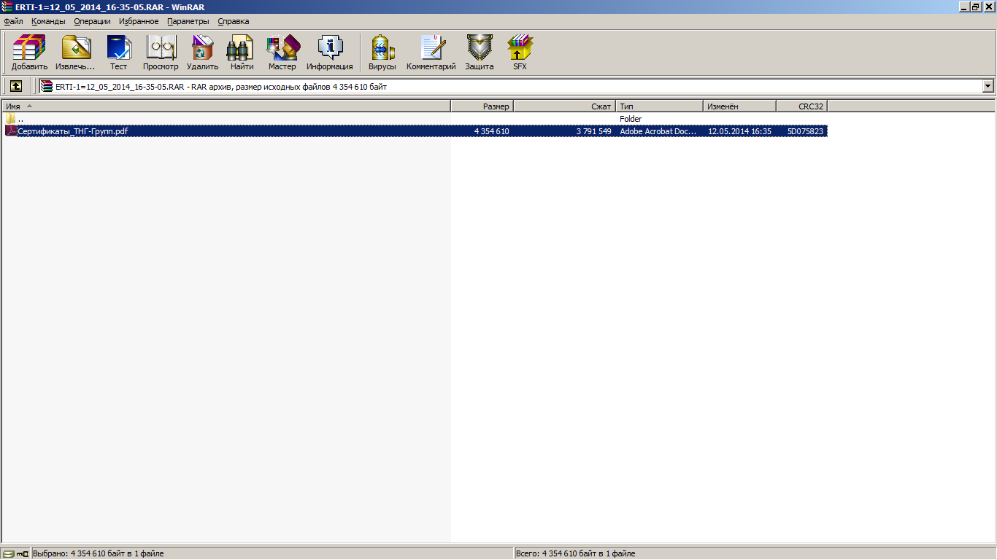Minimize the WinRAR window

(x=963, y=7)
